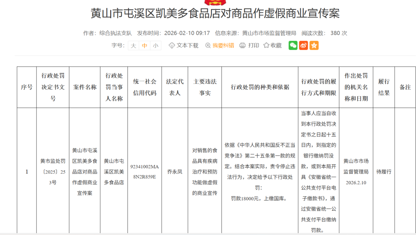Open the 我要纠错 correction link

[223, 45]
